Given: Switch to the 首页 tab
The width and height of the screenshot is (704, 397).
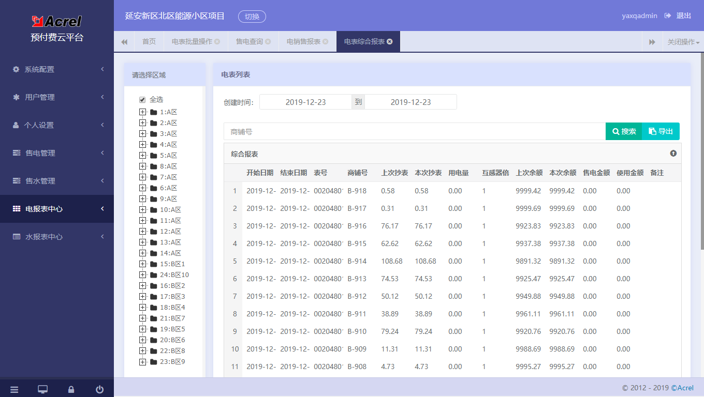Looking at the screenshot, I should (149, 41).
